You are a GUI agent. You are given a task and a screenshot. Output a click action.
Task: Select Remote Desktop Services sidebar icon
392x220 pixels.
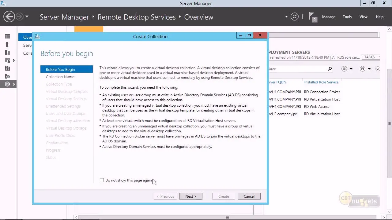(x=7, y=84)
